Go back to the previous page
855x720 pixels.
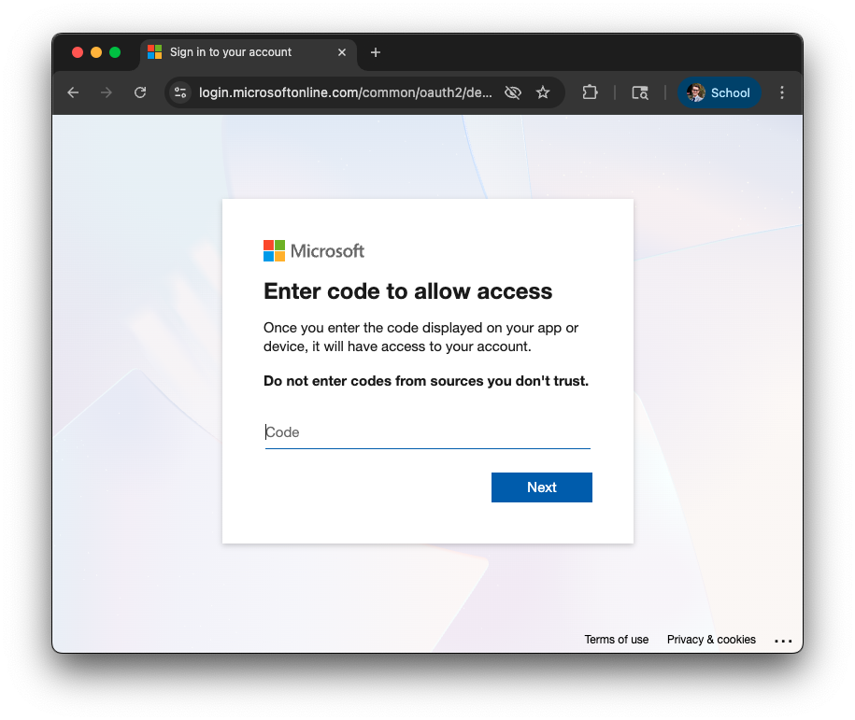tap(73, 92)
